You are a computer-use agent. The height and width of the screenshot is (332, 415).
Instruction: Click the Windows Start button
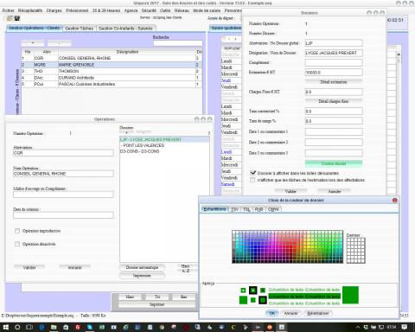point(5,327)
